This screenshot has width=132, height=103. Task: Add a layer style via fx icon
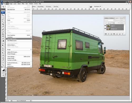coord(109,34)
